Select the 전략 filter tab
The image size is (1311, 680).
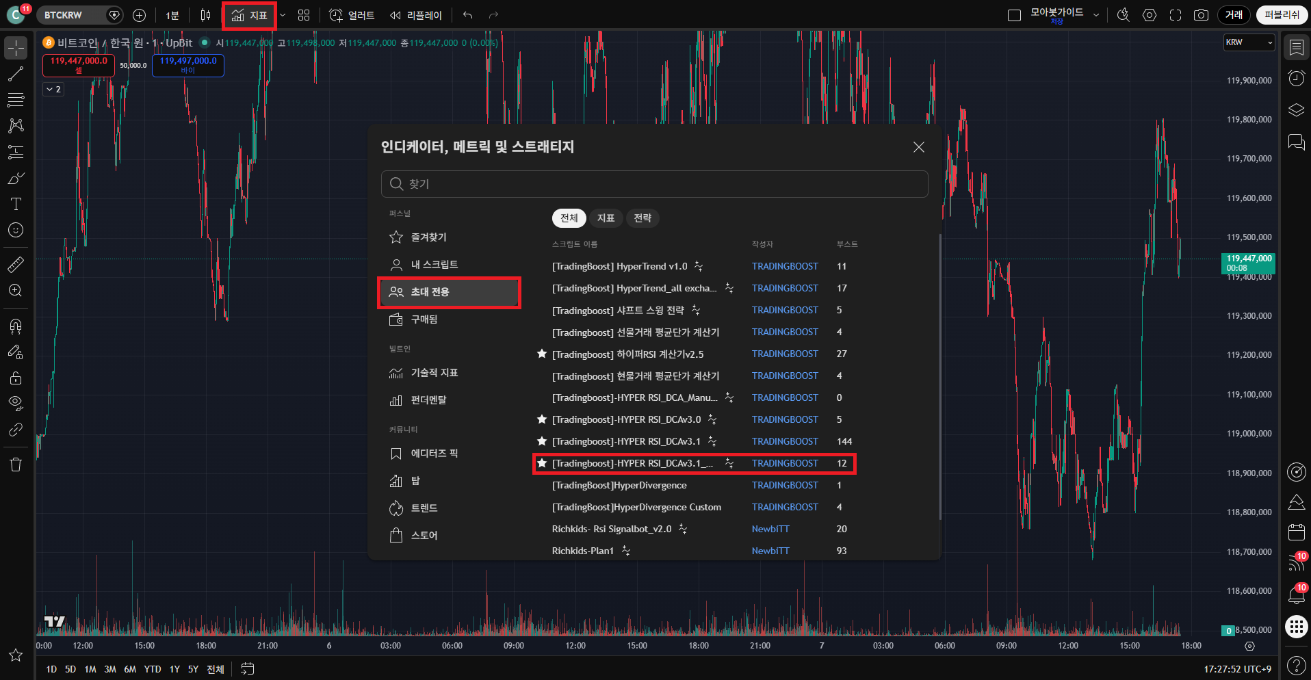coord(642,218)
